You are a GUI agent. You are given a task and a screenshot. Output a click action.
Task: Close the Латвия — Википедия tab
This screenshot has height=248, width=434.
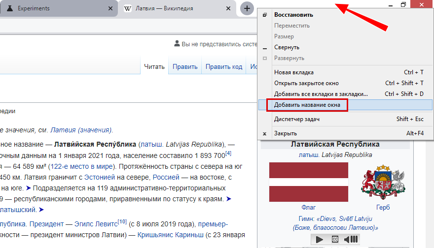pyautogui.click(x=228, y=8)
